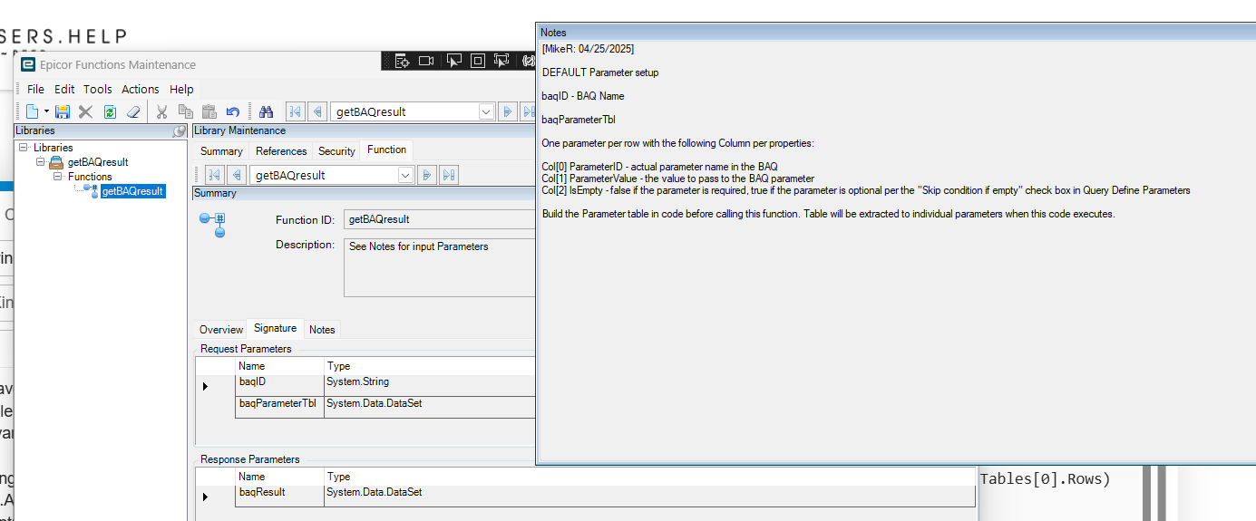Viewport: 1256px width, 521px height.
Task: Open the Edit menu
Action: [x=64, y=89]
